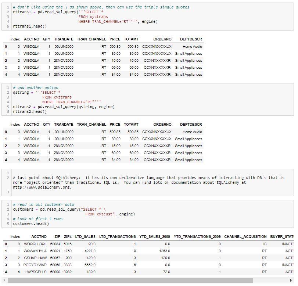Click TOTAMT header in second output table
This screenshot has width=298, height=286.
tap(131, 125)
